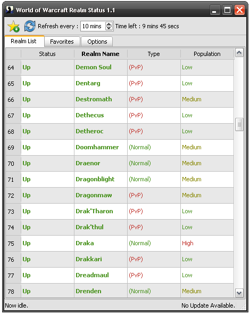Select the Draka realm row
Image resolution: width=250 pixels, height=314 pixels.
[x=120, y=243]
